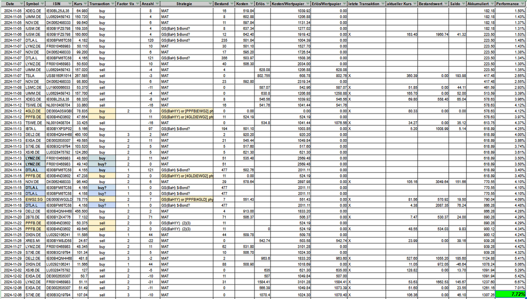
Task: Open the Kurs column filter dropdown
Action: pyautogui.click(x=85, y=3)
